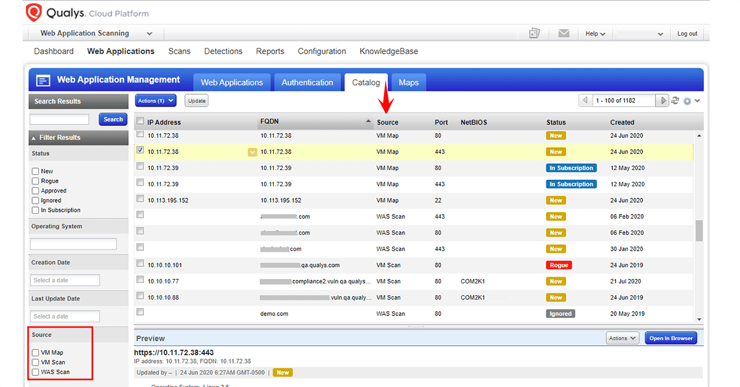Click the Open in Browser button
Viewport: 740px width, 387px height.
tap(671, 338)
